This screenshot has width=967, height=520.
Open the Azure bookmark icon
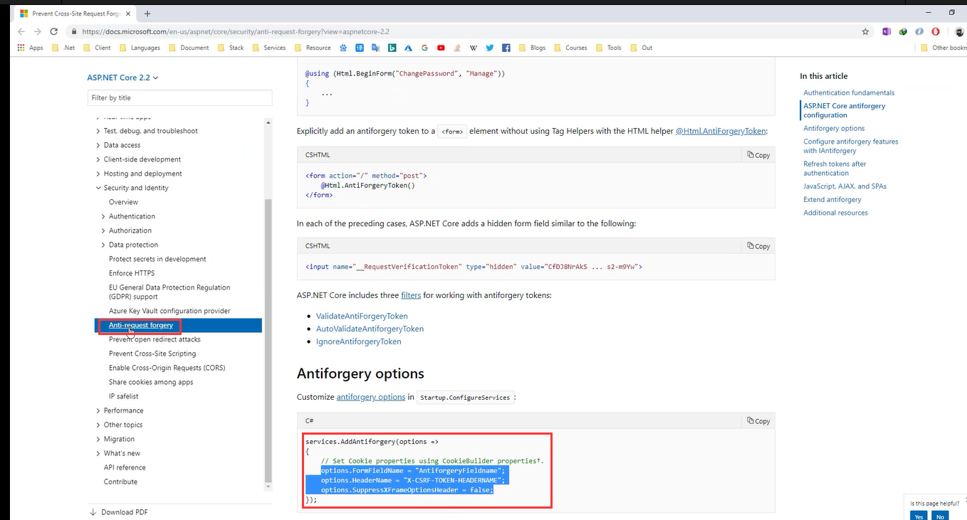click(408, 48)
